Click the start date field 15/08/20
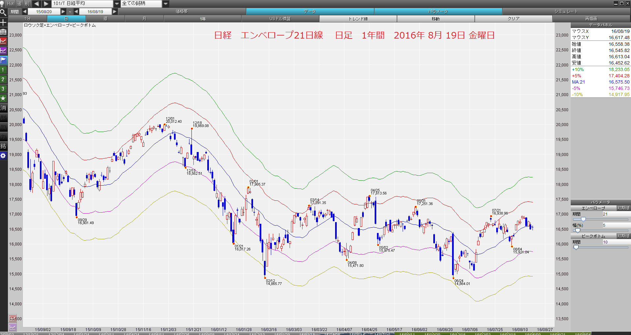Screen dimensions: 631x335 point(44,12)
